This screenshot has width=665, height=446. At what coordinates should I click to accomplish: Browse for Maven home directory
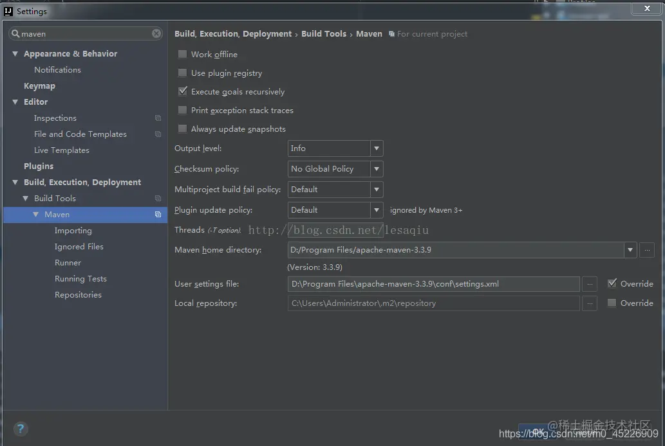coord(647,250)
